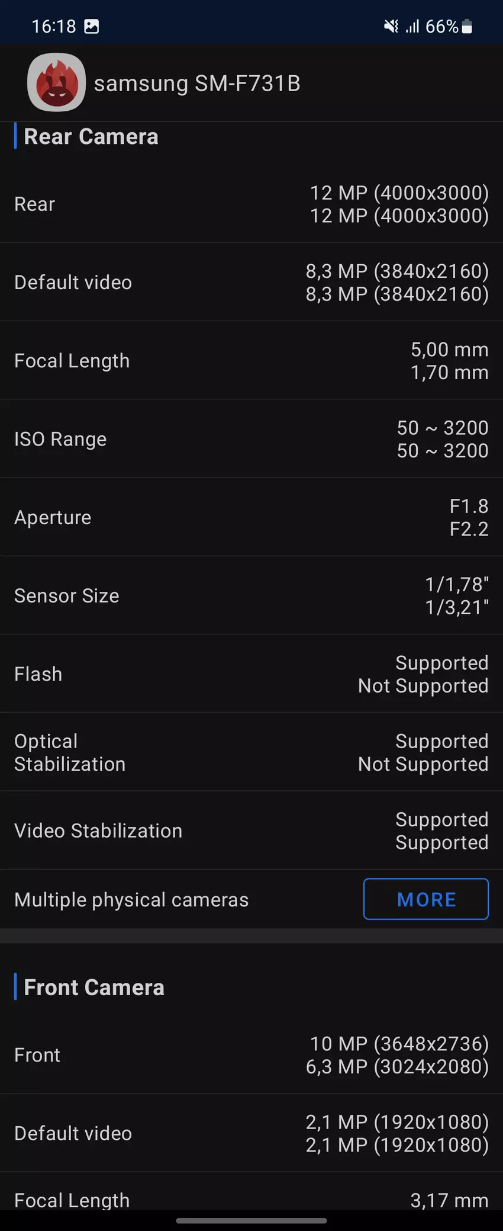
Task: Tap the bottom navigation gesture handle
Action: click(251, 1220)
